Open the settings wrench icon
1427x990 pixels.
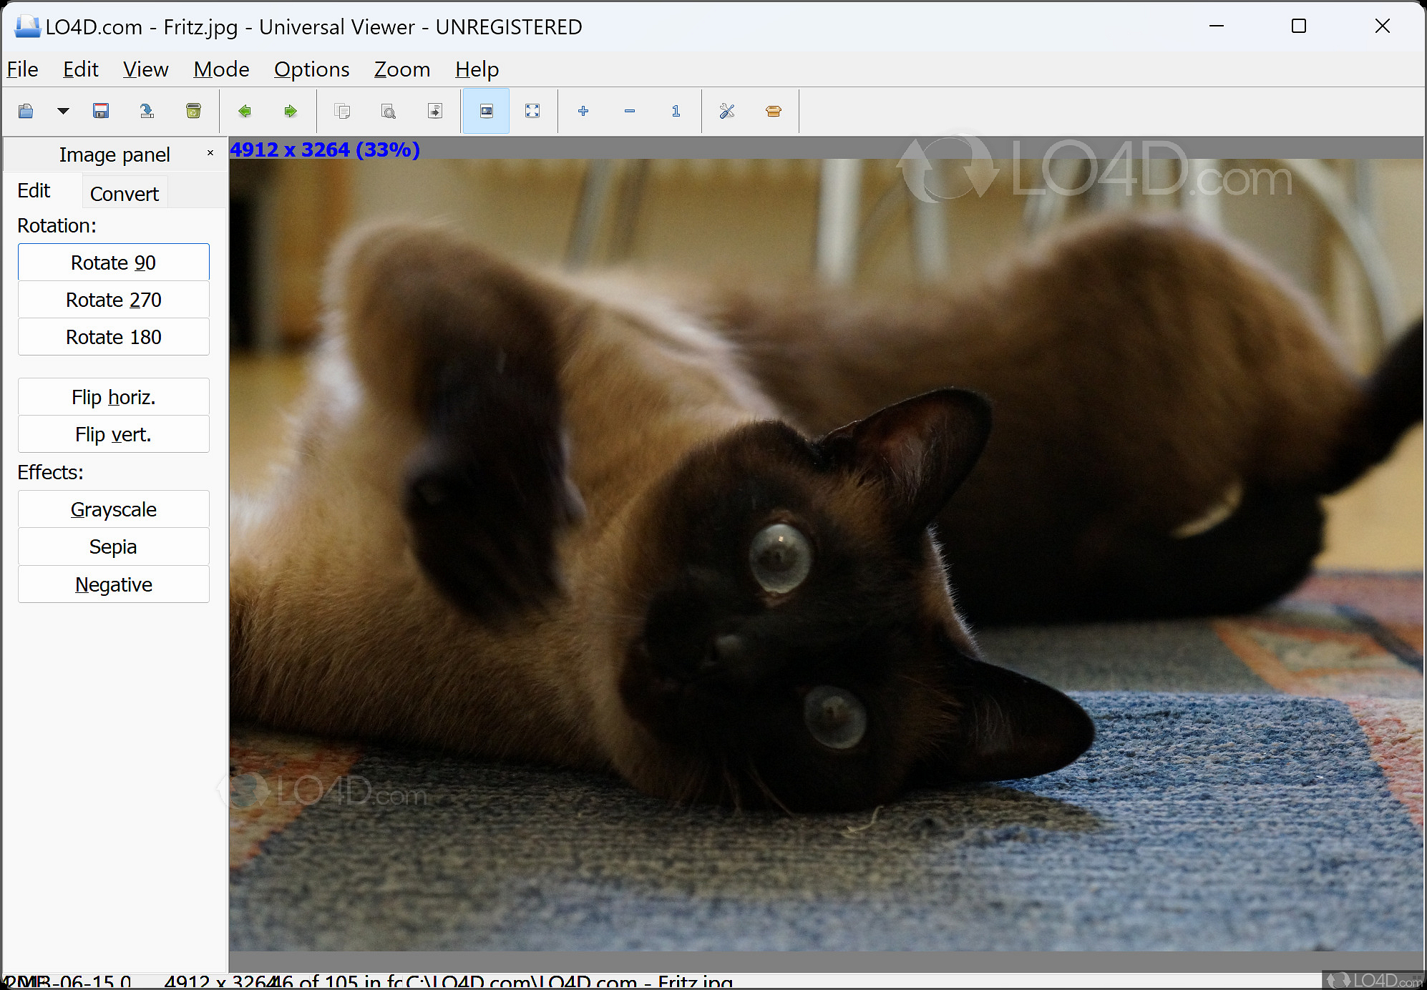point(727,111)
